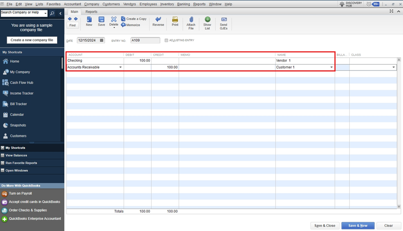Click the Entry No. input field

click(x=144, y=40)
